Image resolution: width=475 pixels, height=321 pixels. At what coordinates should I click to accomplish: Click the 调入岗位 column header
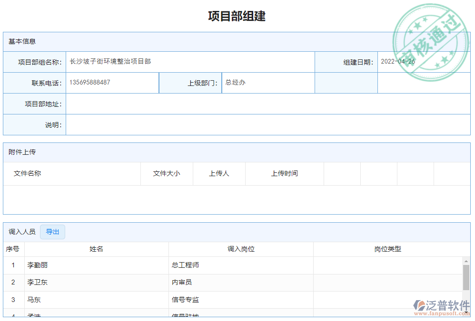(240, 249)
